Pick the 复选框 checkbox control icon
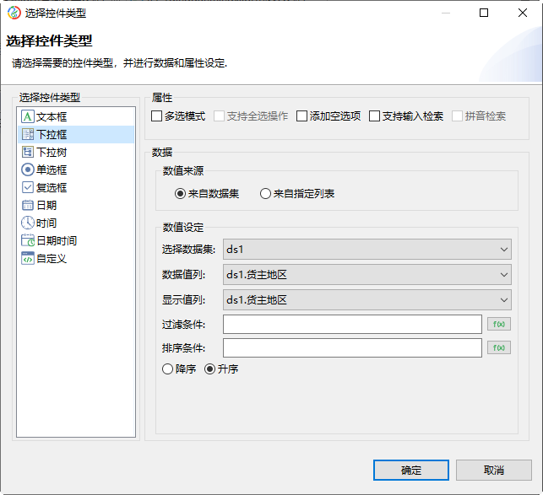Screen dimensions: 543x495 [x=27, y=187]
